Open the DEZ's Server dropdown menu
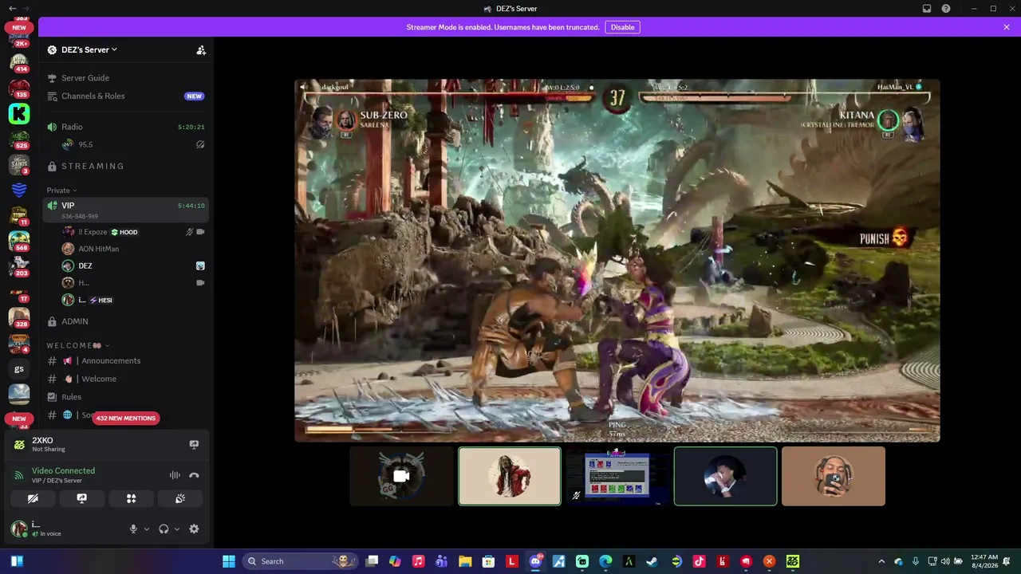 pos(88,49)
